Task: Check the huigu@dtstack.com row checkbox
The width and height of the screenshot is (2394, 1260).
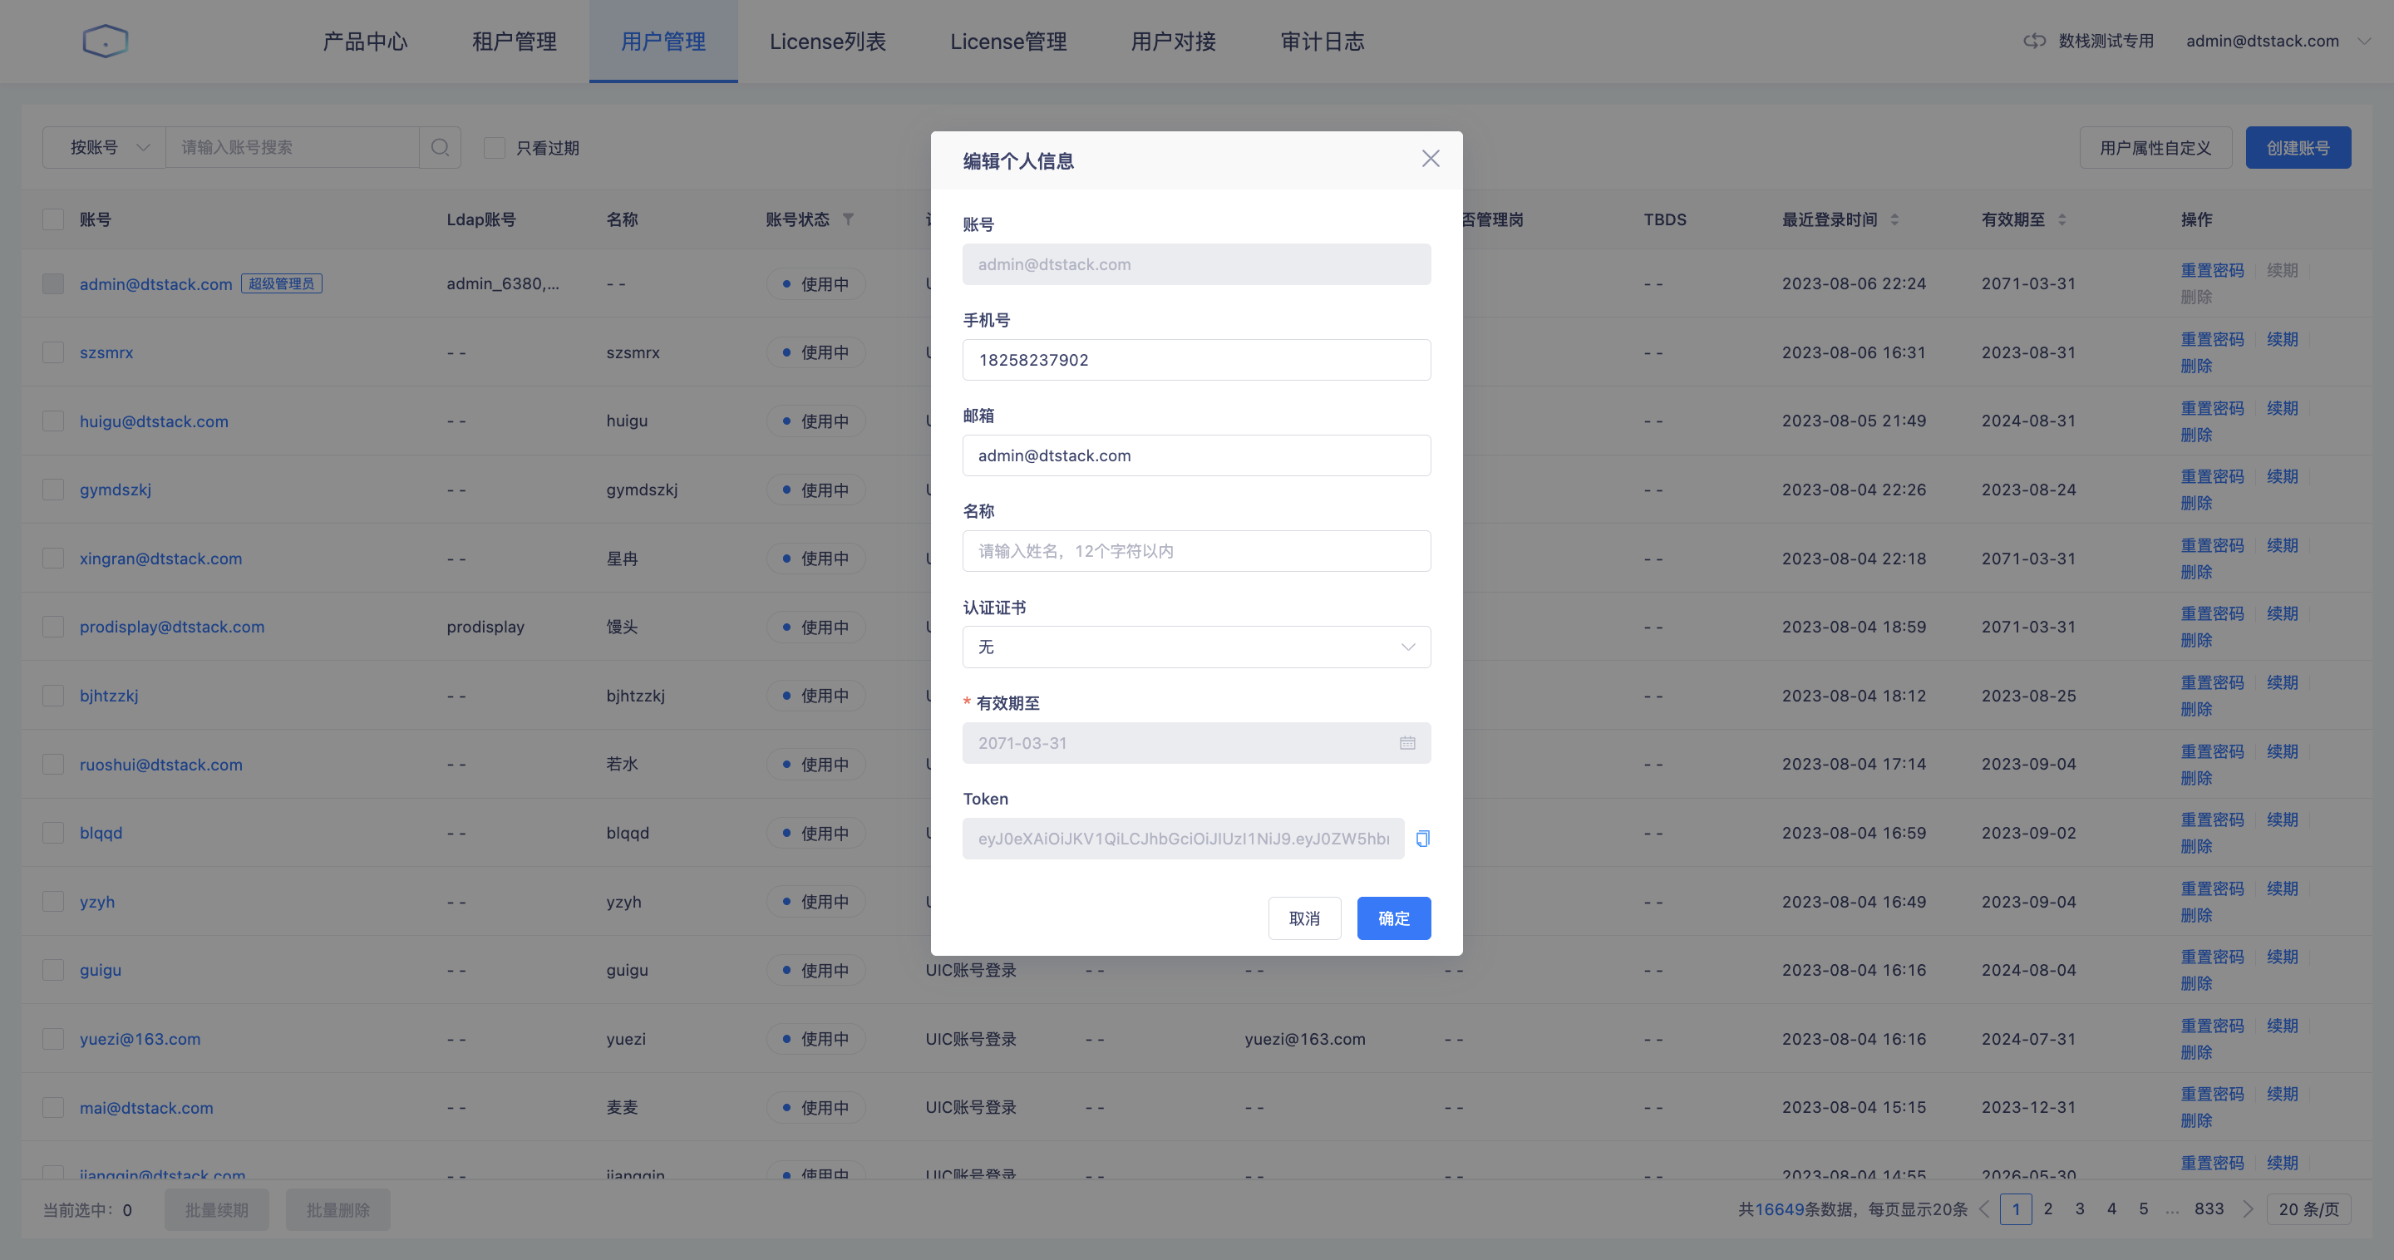Action: click(x=53, y=421)
